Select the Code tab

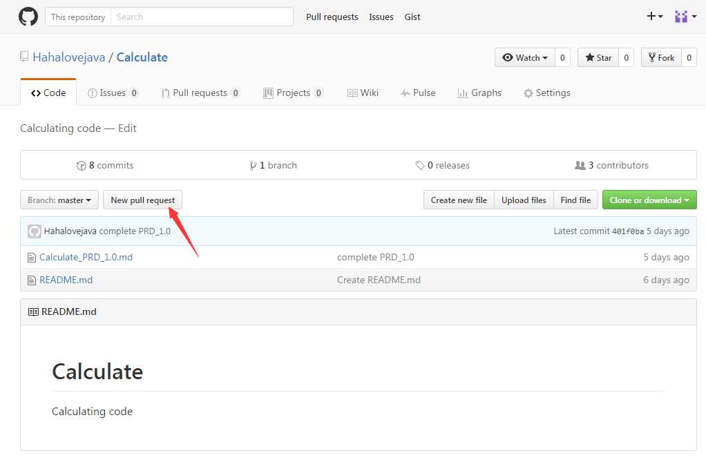(x=48, y=93)
